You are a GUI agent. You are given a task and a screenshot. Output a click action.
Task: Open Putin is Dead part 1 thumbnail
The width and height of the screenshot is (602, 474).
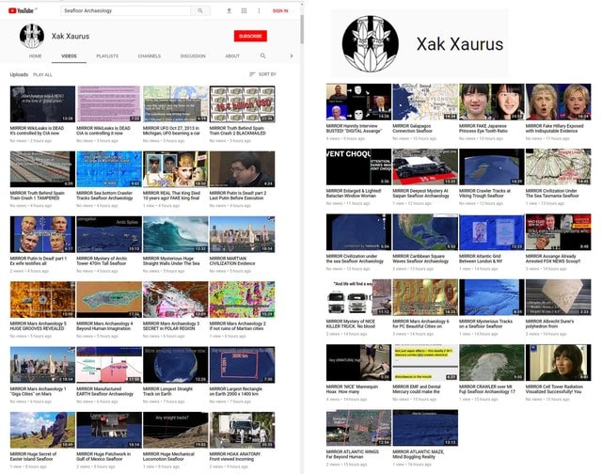pyautogui.click(x=42, y=234)
